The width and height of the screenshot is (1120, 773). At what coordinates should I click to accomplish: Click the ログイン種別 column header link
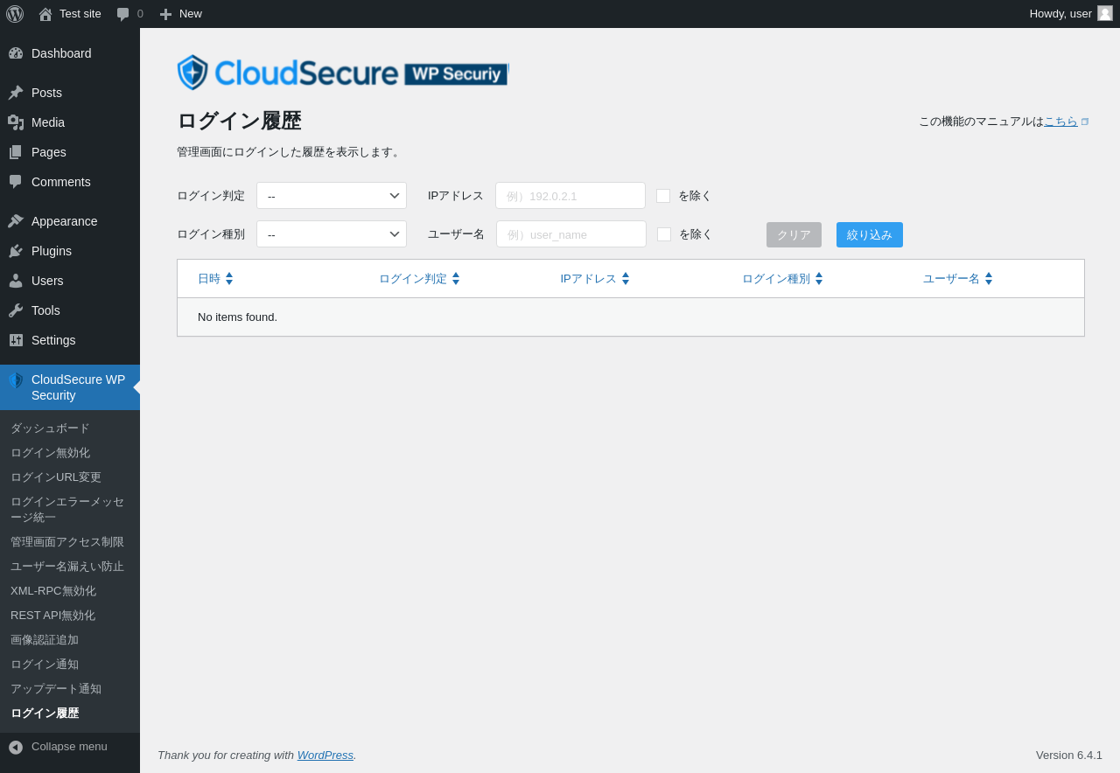[776, 279]
